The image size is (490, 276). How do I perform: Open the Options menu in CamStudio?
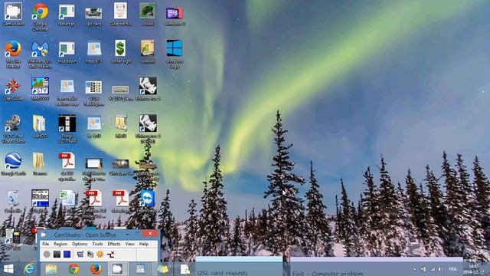(80, 244)
